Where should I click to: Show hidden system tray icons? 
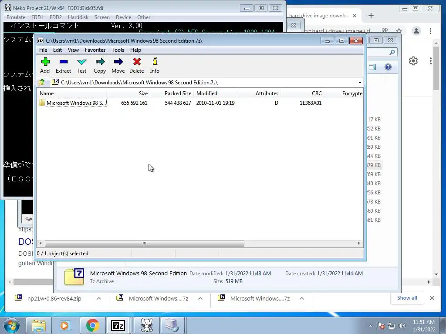click(370, 326)
